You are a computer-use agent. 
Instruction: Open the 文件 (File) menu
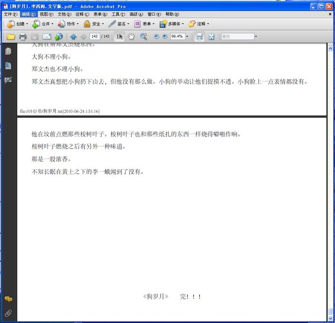(x=11, y=14)
